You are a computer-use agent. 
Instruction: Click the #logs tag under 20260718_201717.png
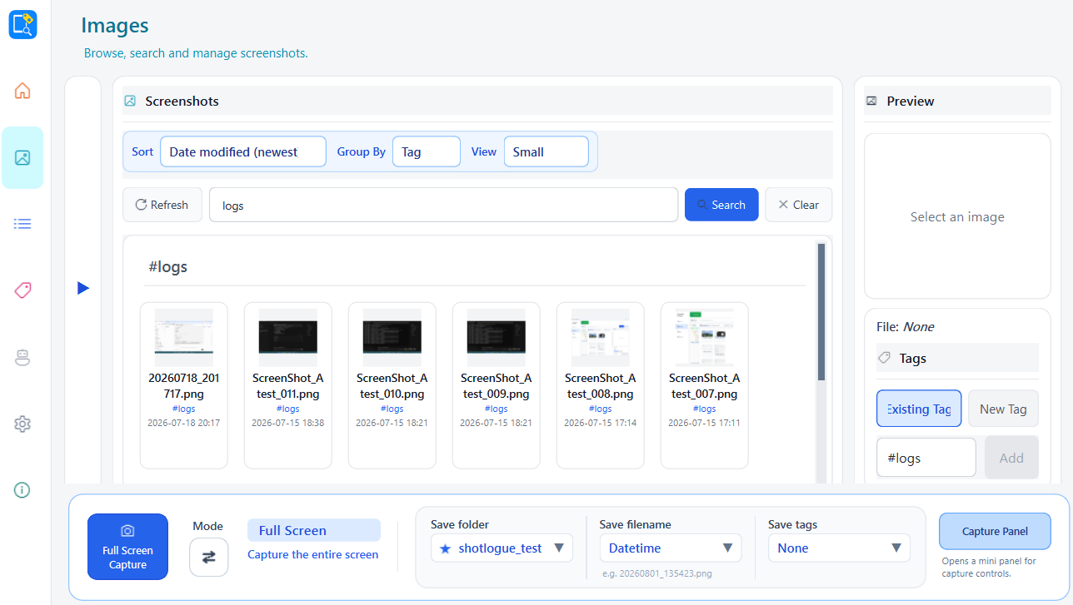183,409
